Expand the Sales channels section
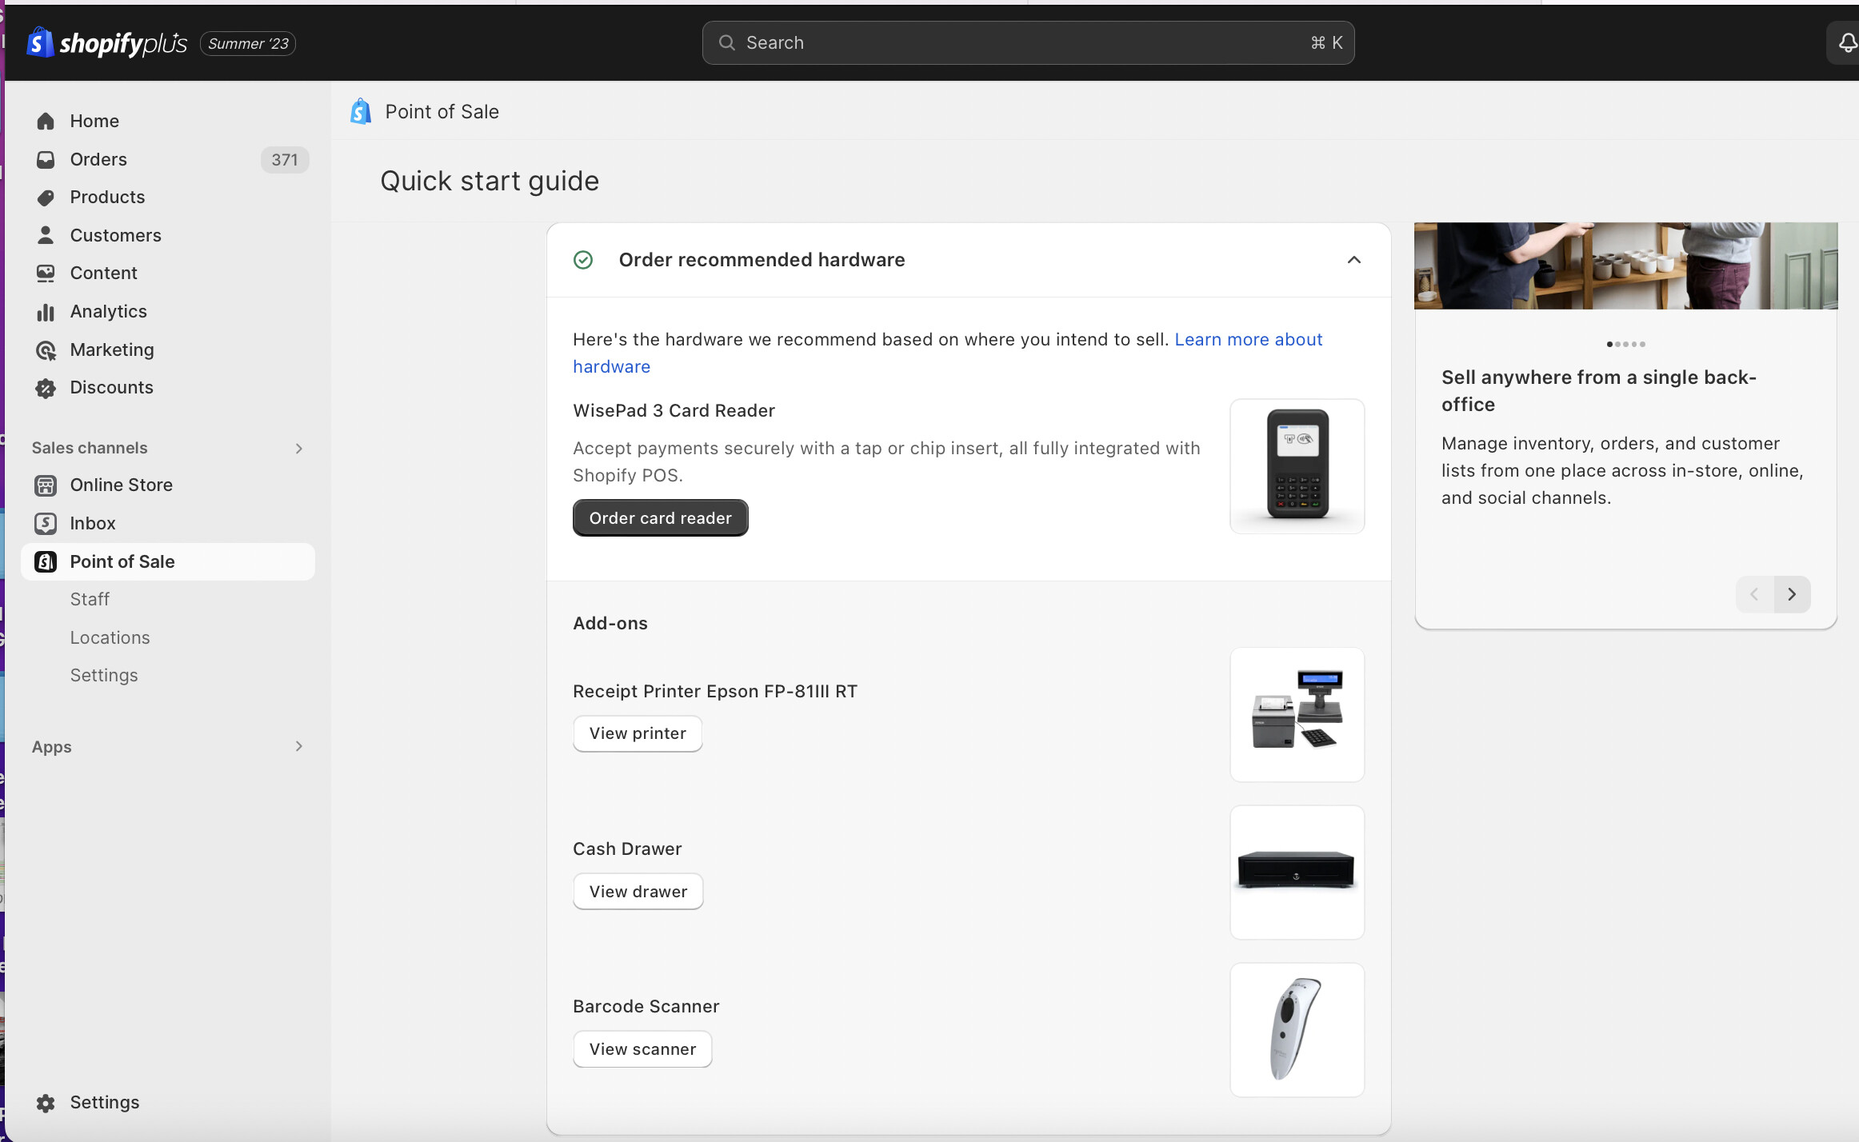Viewport: 1859px width, 1142px height. coord(298,449)
